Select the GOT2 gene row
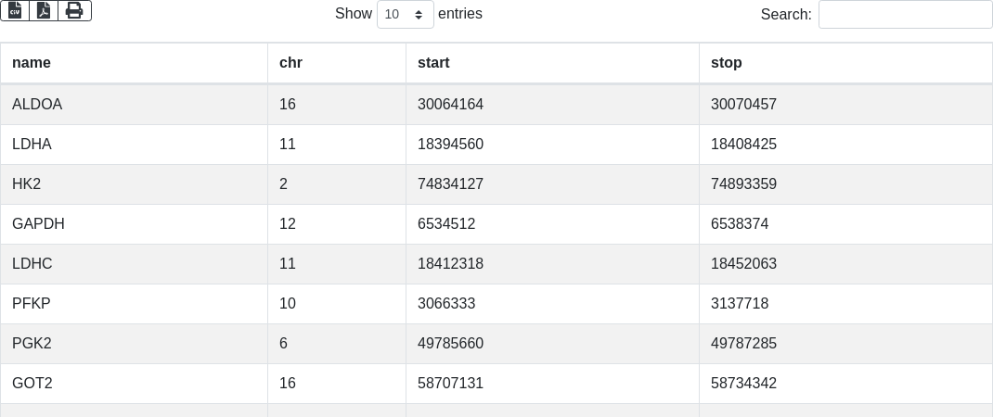Image resolution: width=993 pixels, height=417 pixels. coord(496,384)
